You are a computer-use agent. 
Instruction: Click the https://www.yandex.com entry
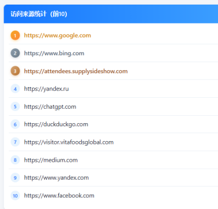57,178
